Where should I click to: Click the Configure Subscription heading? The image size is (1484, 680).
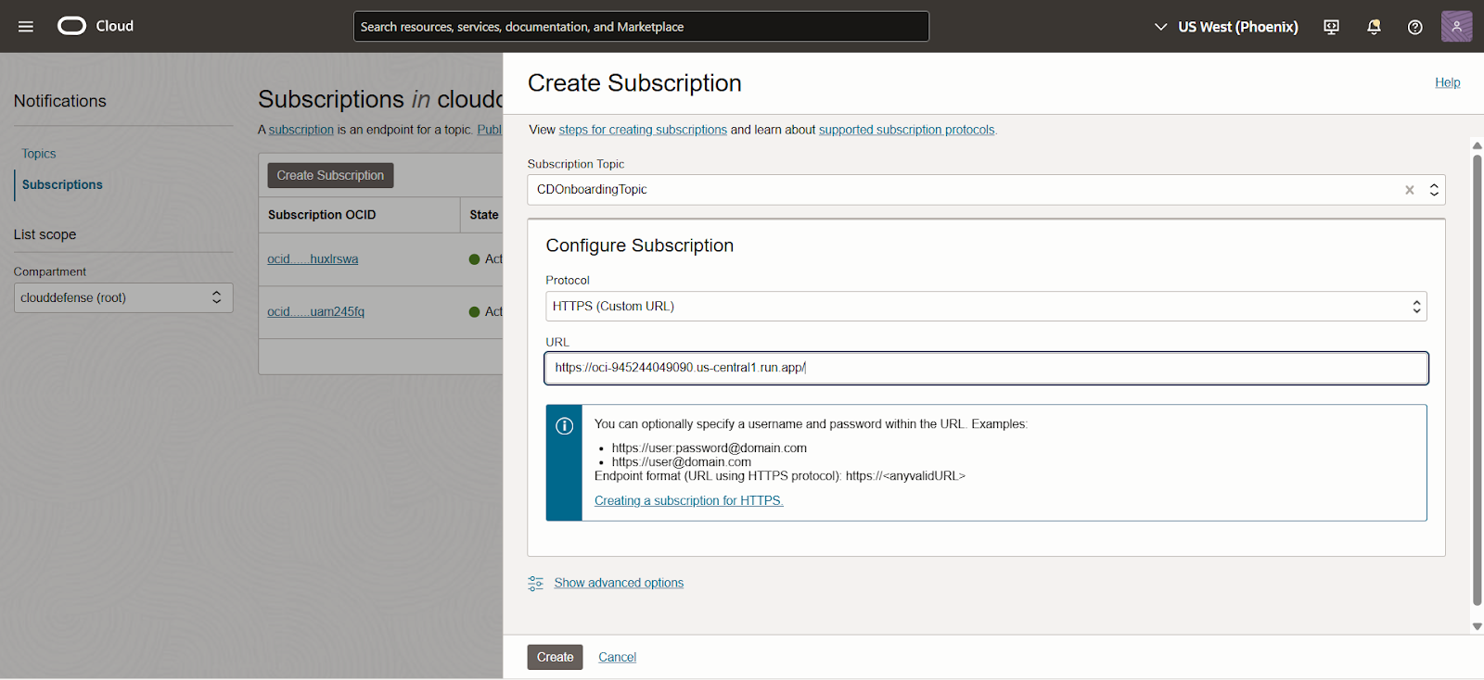(639, 246)
